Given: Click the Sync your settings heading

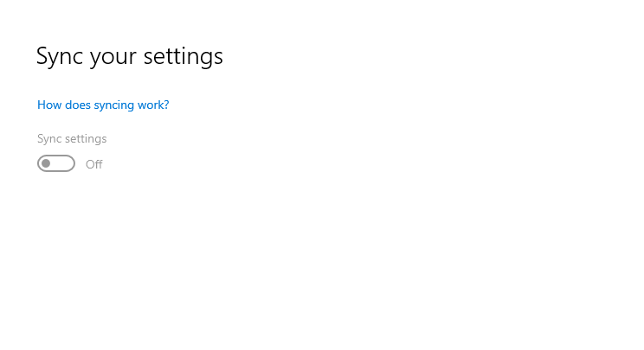Looking at the screenshot, I should [130, 56].
